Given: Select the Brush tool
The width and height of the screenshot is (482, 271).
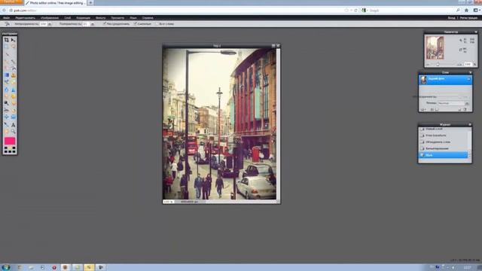Looking at the screenshot, I should [14, 62].
